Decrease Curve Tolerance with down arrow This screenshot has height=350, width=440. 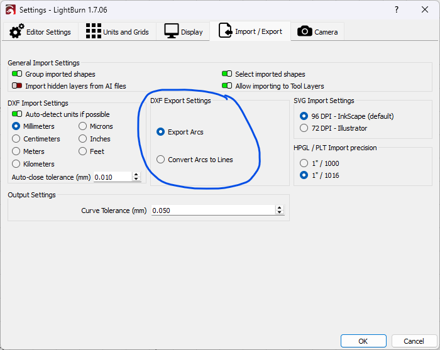pos(280,213)
